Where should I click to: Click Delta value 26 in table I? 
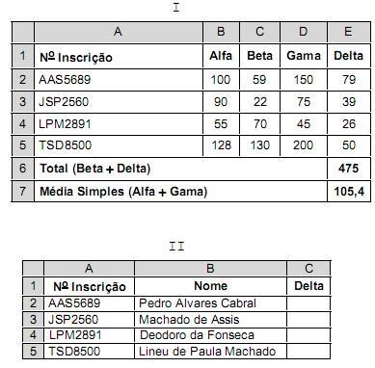(349, 124)
